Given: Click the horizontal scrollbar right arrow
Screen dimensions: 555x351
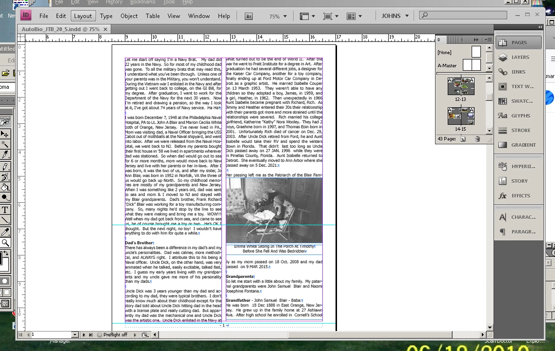Looking at the screenshot, I should click(x=482, y=334).
